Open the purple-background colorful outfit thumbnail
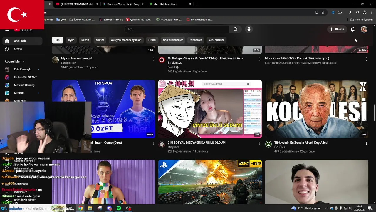The width and height of the screenshot is (376, 212). click(103, 182)
